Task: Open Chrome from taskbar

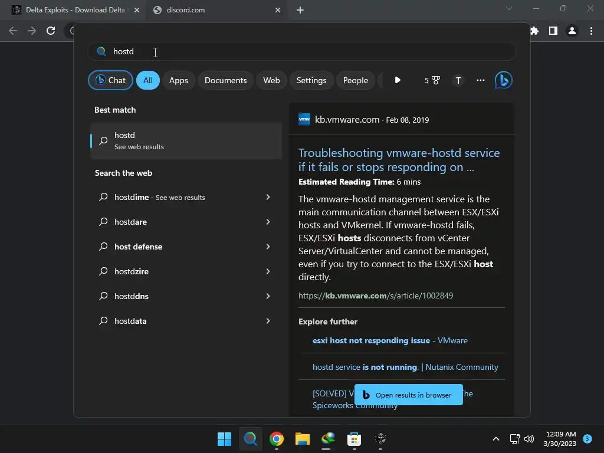Action: point(277,439)
